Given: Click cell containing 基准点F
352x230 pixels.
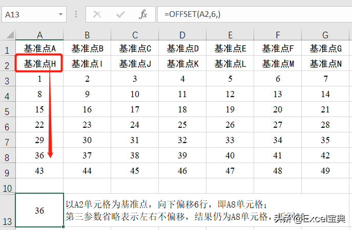Looking at the screenshot, I should 278,48.
